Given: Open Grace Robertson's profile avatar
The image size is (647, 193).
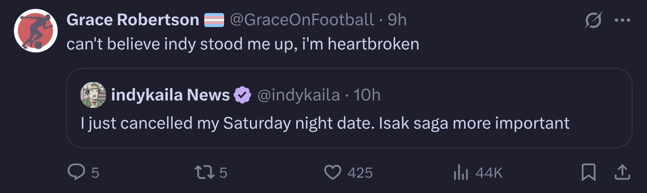Looking at the screenshot, I should [36, 31].
